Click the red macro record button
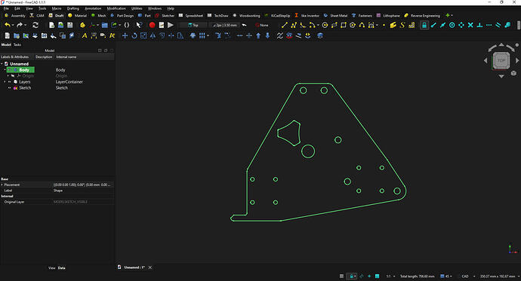 (153, 25)
